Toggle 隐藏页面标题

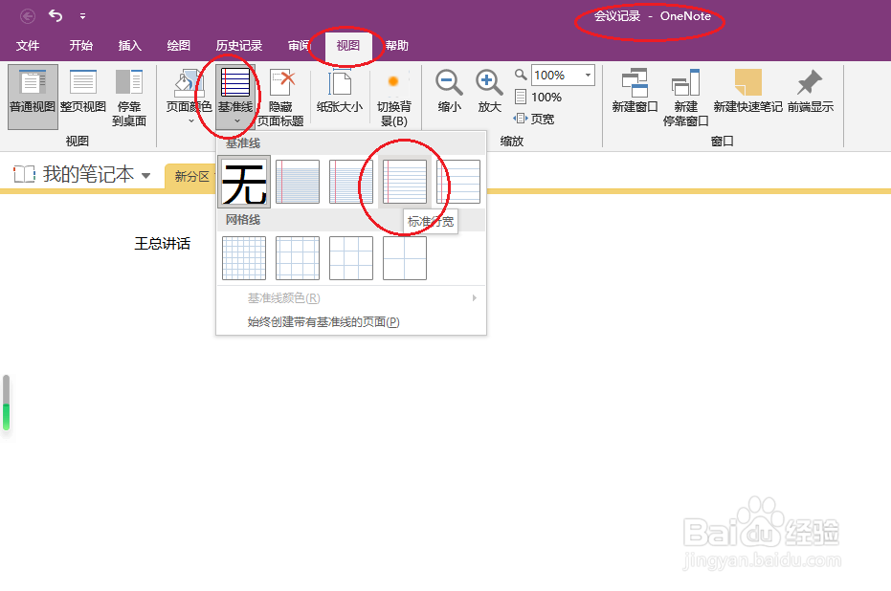(280, 98)
